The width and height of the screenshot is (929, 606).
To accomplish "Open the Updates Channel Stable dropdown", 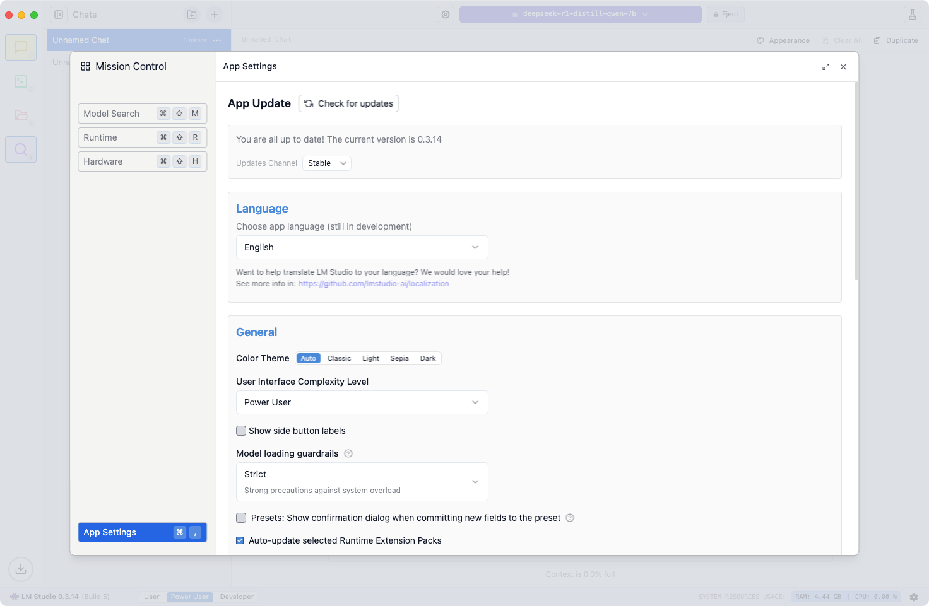I will (327, 163).
